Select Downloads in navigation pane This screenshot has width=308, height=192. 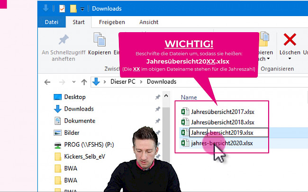point(79,109)
